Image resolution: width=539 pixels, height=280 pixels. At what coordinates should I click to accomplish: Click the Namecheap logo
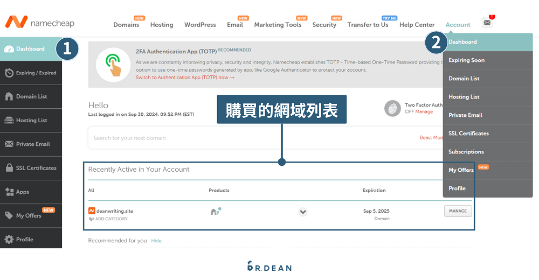[40, 22]
